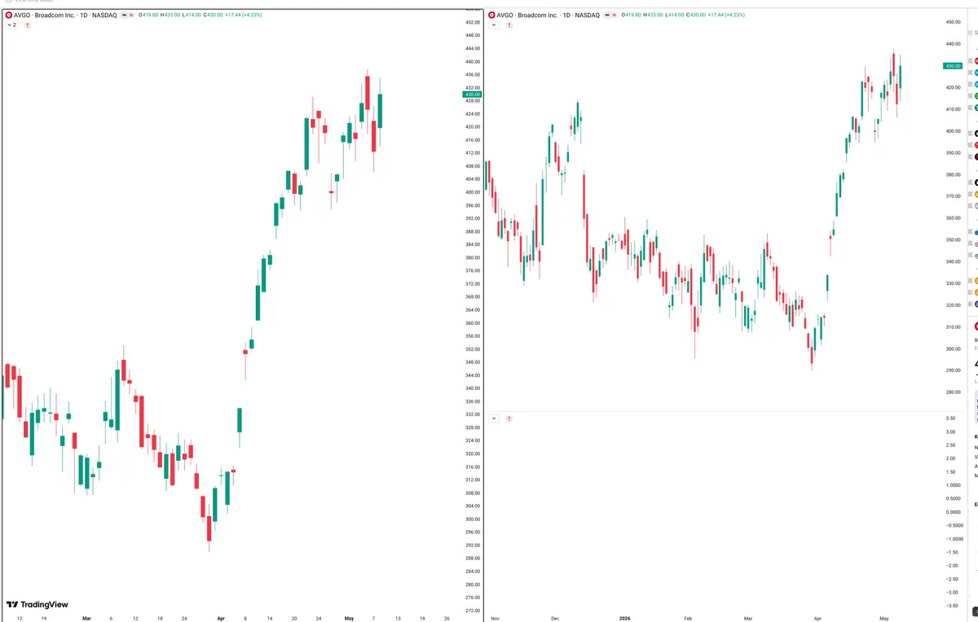This screenshot has width=978, height=622.
Task: Click the pink equals icon after right chart's NASDAQ title
Action: click(613, 15)
